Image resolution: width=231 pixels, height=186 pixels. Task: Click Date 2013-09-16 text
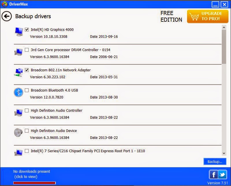pyautogui.click(x=104, y=37)
